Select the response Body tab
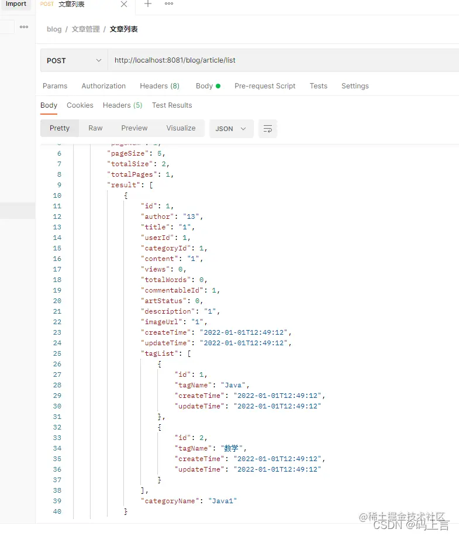The image size is (459, 536). tap(49, 105)
